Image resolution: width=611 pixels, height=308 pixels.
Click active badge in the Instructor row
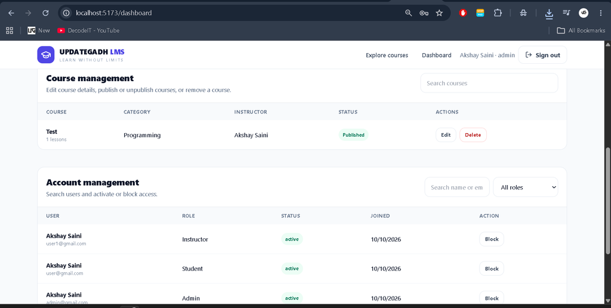[x=292, y=239]
